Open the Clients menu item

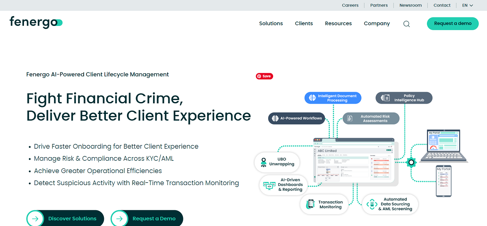pyautogui.click(x=304, y=23)
